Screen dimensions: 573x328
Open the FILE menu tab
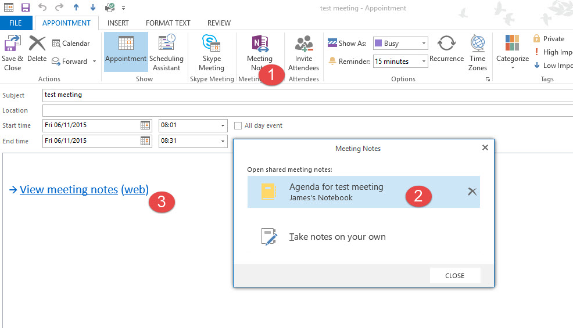coord(16,23)
